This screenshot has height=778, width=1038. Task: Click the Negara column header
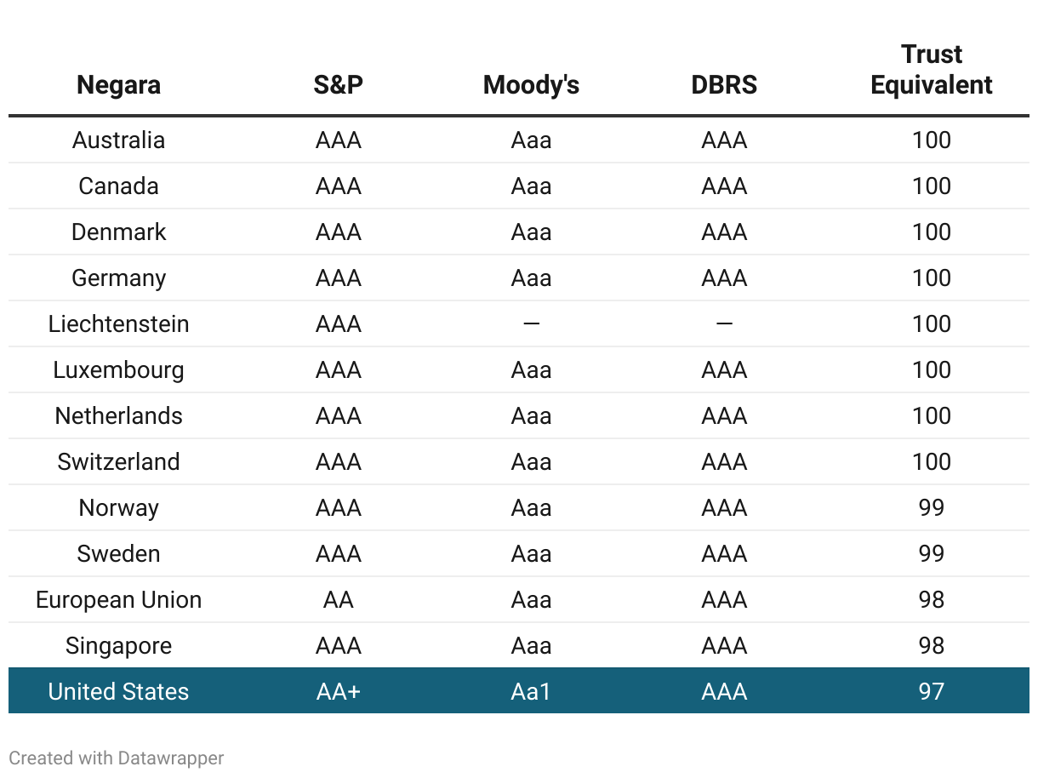(118, 85)
